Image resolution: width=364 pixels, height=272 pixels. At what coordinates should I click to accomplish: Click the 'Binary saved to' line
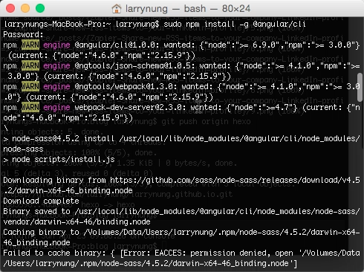(x=181, y=211)
